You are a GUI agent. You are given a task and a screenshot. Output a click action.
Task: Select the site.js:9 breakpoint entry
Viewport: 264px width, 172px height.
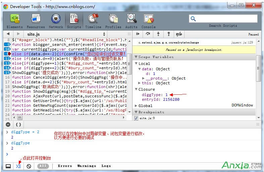click(147, 118)
